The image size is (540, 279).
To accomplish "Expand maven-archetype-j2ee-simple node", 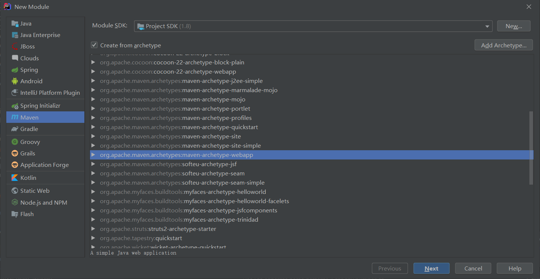I will (93, 81).
